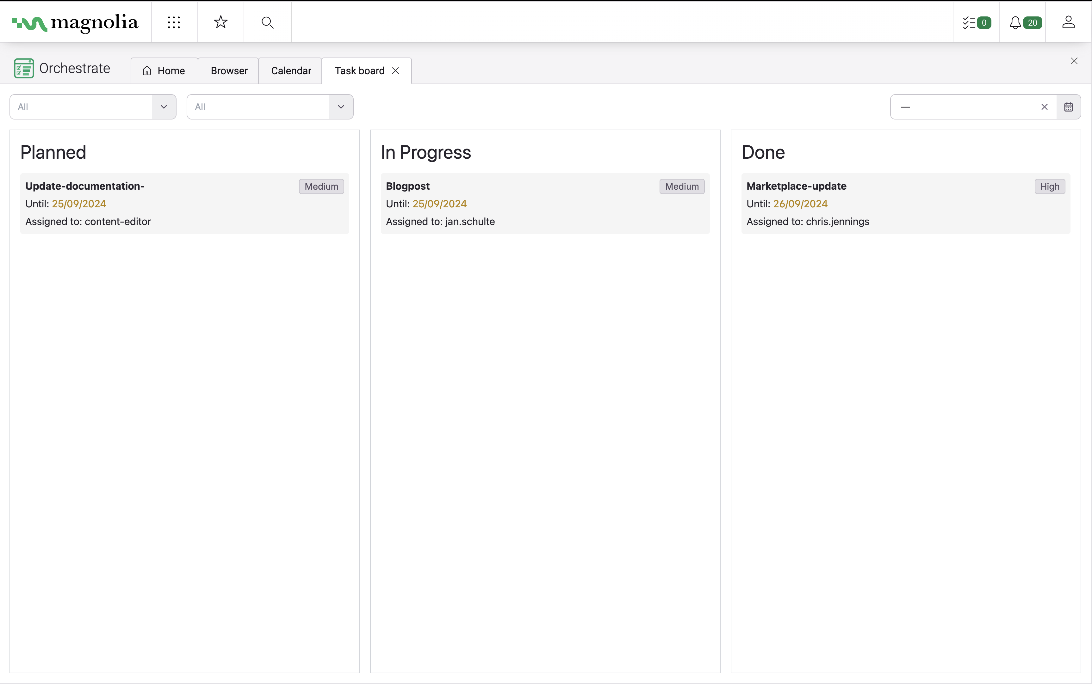Open the app launcher grid icon
The width and height of the screenshot is (1092, 684).
coord(174,22)
